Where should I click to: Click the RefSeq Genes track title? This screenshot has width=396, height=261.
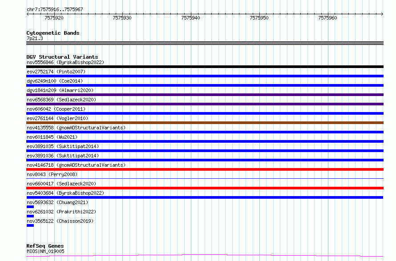[x=45, y=246]
